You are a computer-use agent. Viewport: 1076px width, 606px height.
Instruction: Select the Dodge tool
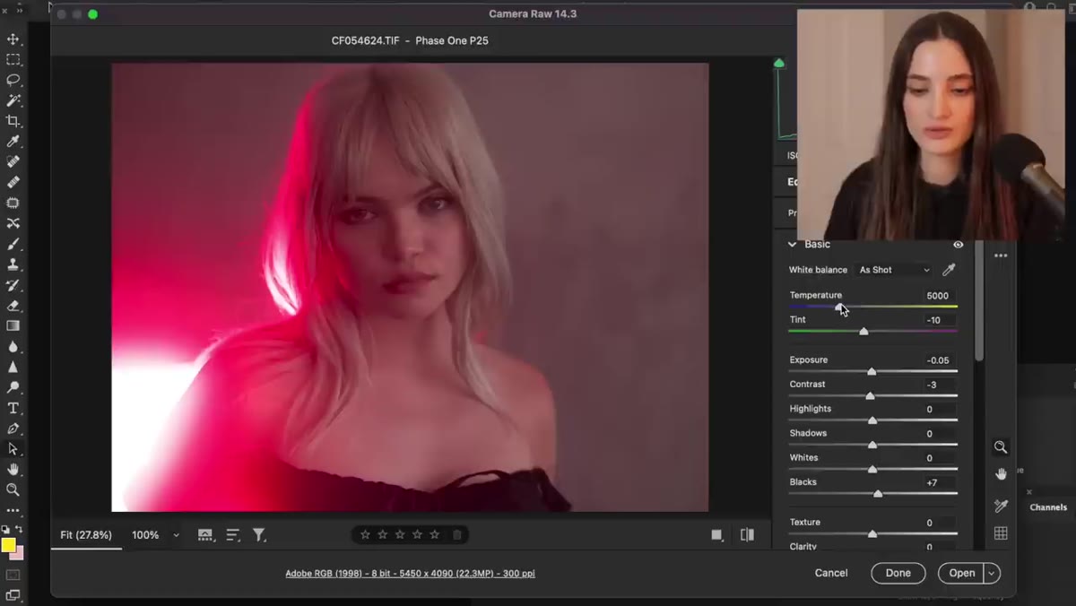[x=13, y=387]
